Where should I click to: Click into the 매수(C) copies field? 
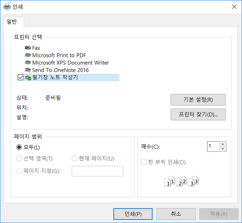[x=213, y=146]
